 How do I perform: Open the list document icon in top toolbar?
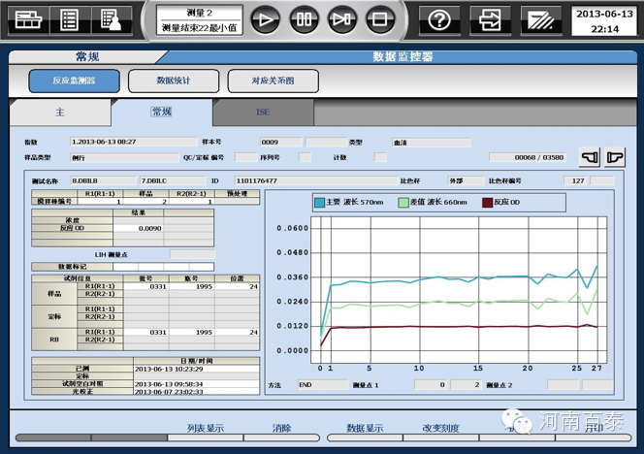pos(70,18)
